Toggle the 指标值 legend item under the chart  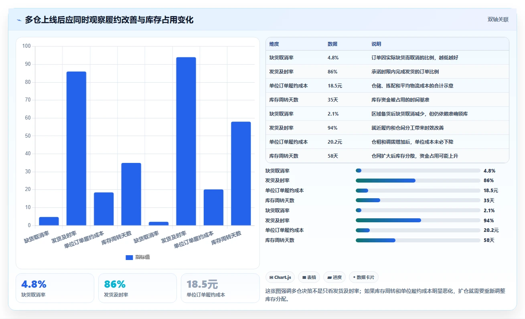tap(138, 257)
